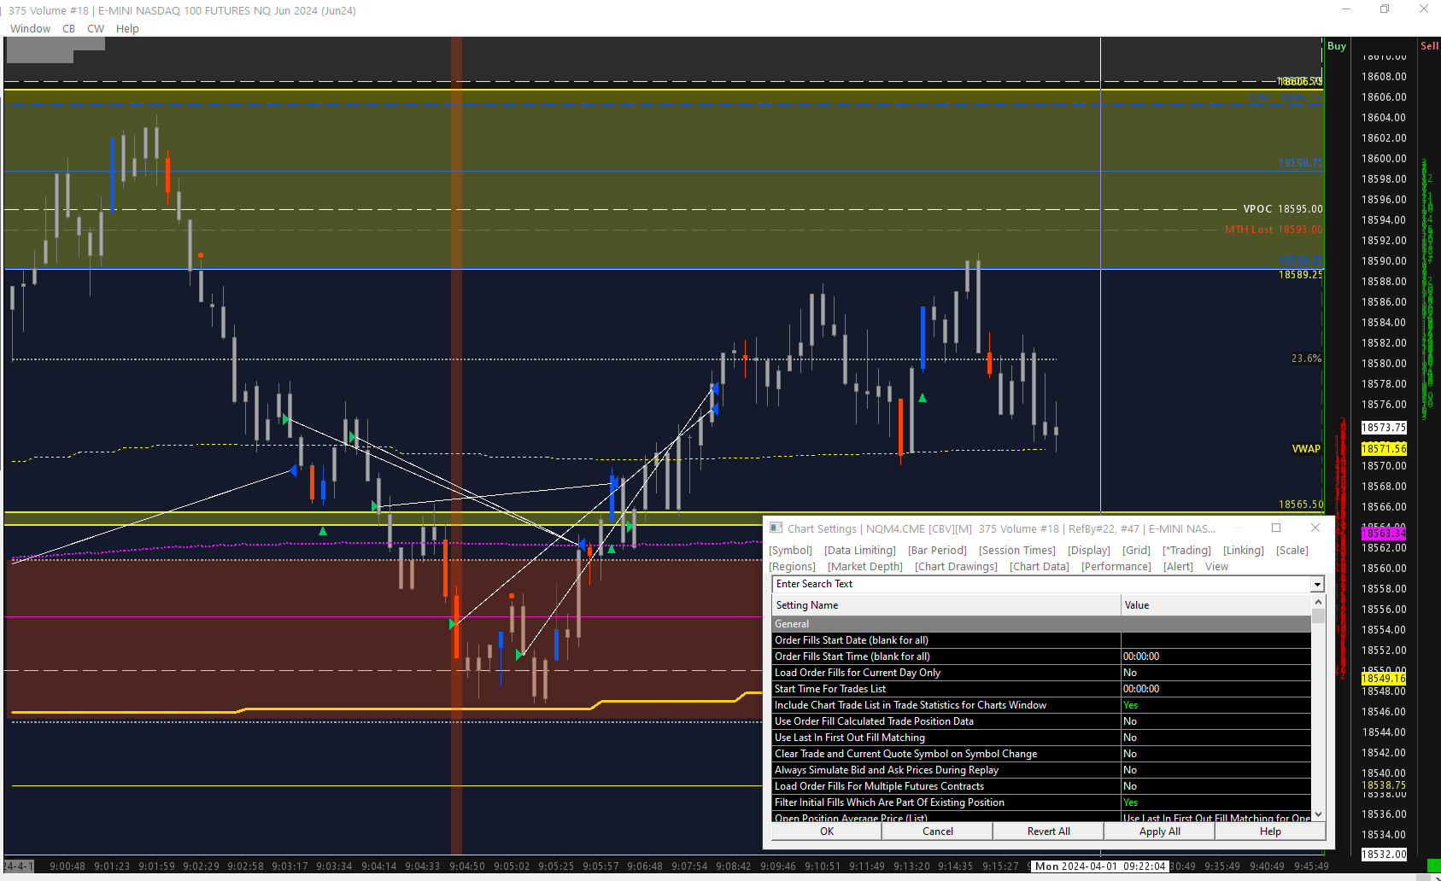Click the green Buy button
The height and width of the screenshot is (881, 1441).
point(1337,46)
